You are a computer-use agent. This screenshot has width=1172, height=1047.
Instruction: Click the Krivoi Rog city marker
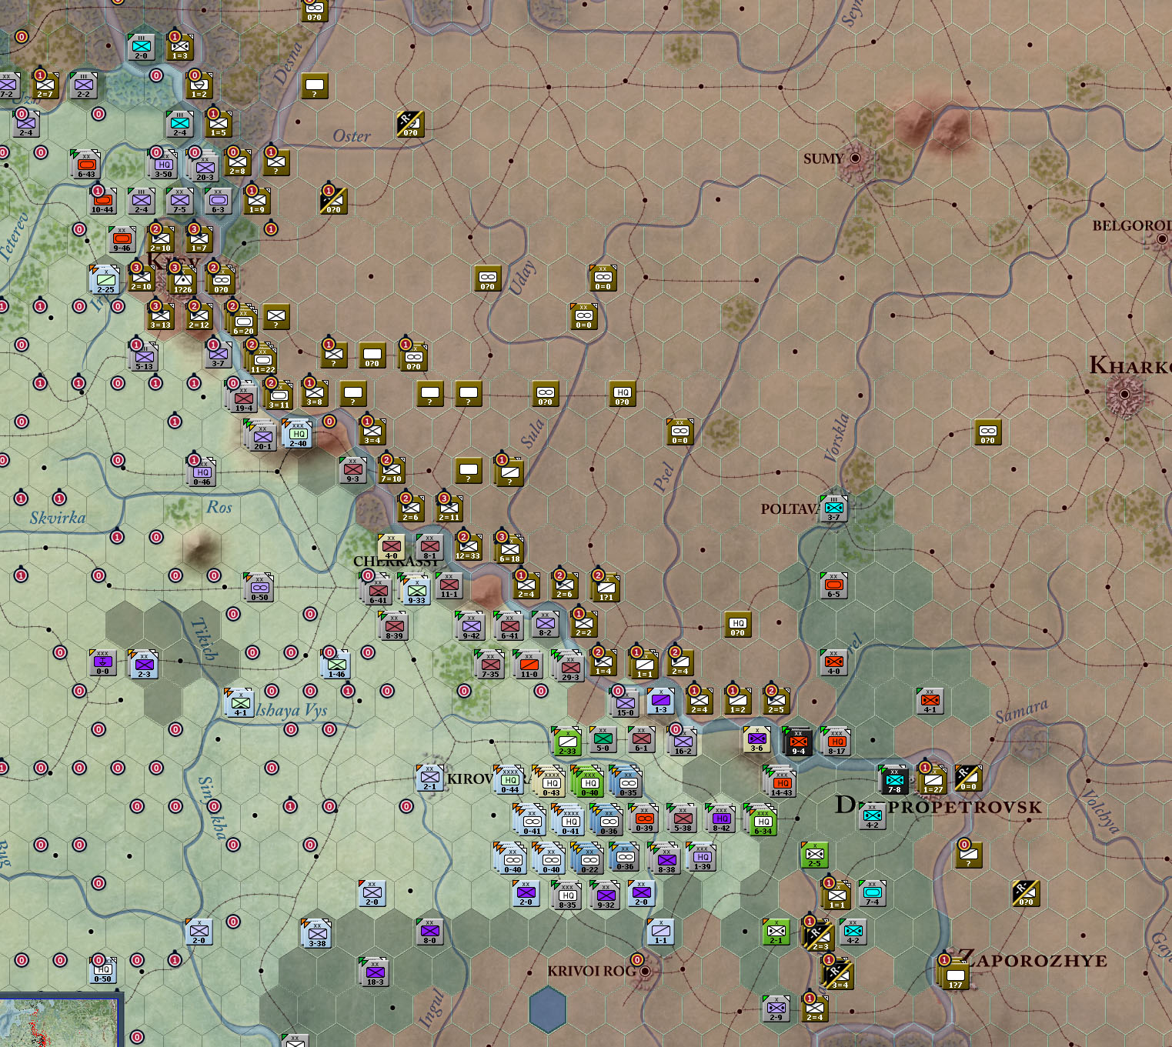pyautogui.click(x=645, y=971)
